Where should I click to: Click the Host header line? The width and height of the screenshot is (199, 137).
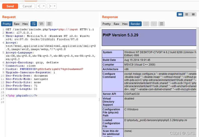pos(19,33)
